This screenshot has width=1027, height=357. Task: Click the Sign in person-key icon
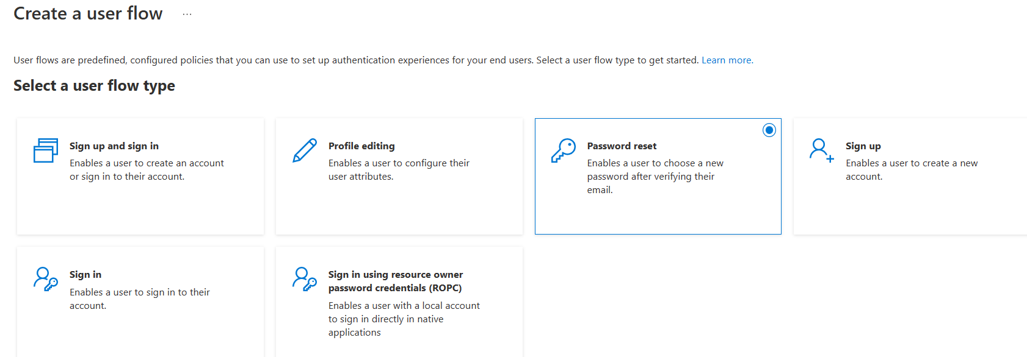(x=46, y=279)
